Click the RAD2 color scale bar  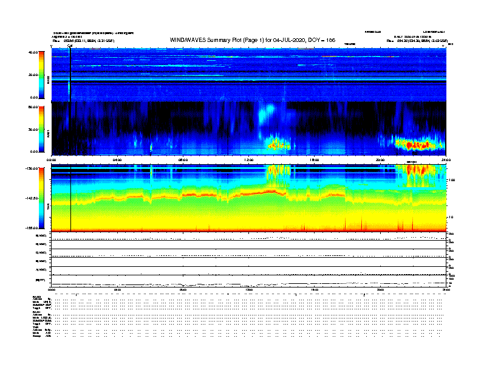tap(41, 75)
